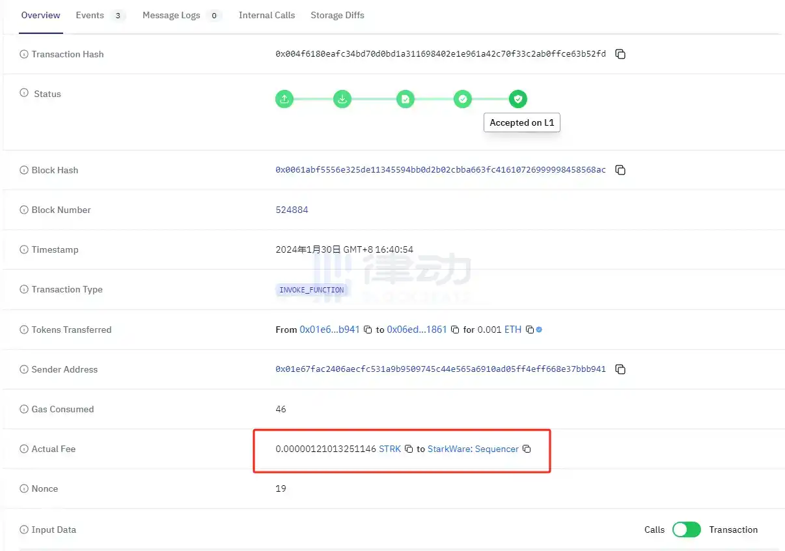Open the Storage Diffs tab
785x551 pixels.
pyautogui.click(x=337, y=15)
